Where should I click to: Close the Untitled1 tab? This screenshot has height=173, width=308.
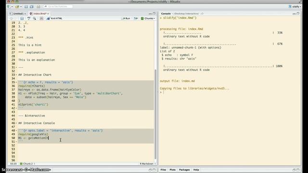click(25, 14)
